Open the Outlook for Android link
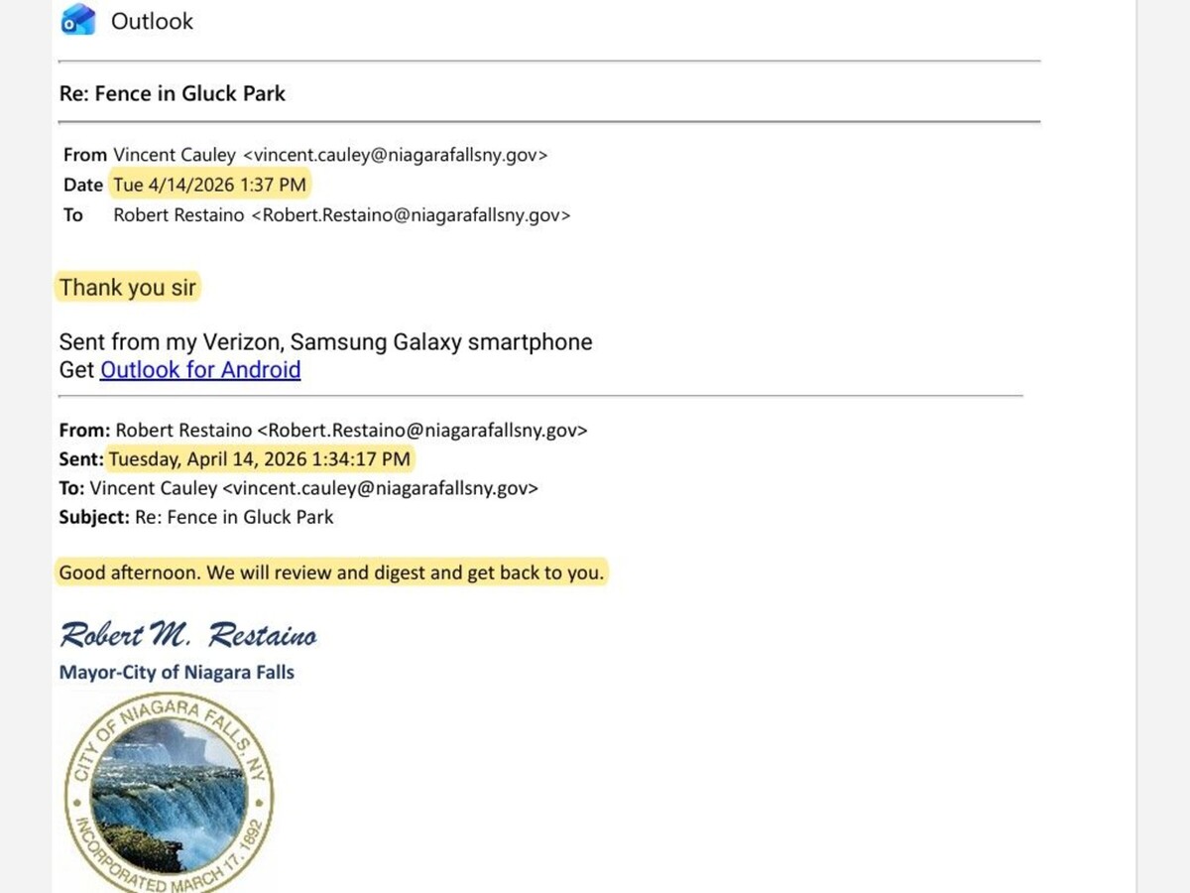The height and width of the screenshot is (893, 1190). [200, 370]
